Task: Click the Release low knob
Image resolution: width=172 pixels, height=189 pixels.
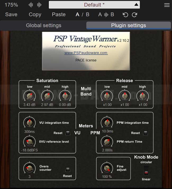Action: tap(107, 96)
